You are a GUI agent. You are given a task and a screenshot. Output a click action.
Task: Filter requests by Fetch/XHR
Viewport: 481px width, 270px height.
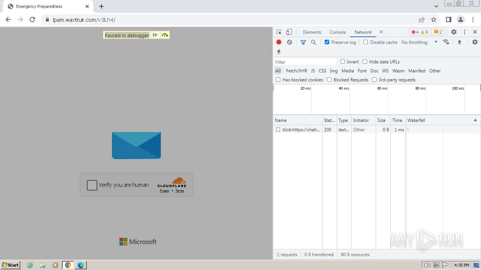(x=296, y=70)
